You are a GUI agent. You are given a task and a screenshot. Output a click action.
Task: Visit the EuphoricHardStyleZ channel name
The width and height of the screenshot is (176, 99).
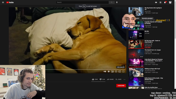tap(150, 63)
